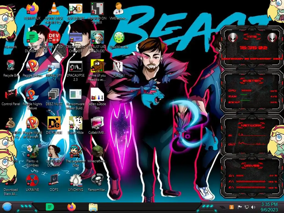Viewport: 284px width, 213px height.
Task: Click the C:\ drive usage bar
Action: click(240, 176)
